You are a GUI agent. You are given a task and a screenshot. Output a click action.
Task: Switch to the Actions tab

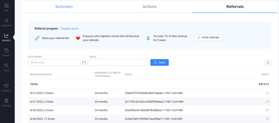click(x=149, y=7)
